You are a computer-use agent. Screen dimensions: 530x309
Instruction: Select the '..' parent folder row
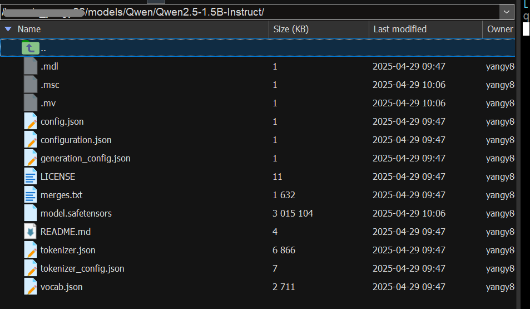point(257,48)
